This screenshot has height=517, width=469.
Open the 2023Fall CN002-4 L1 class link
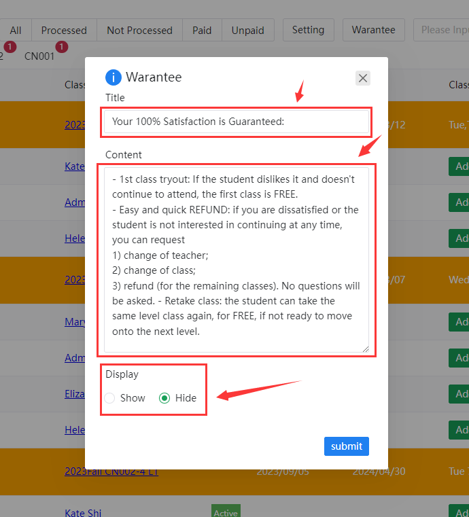[x=111, y=471]
